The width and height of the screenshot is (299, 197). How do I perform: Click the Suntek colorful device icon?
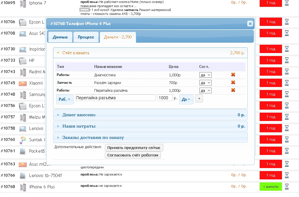[x=23, y=139]
